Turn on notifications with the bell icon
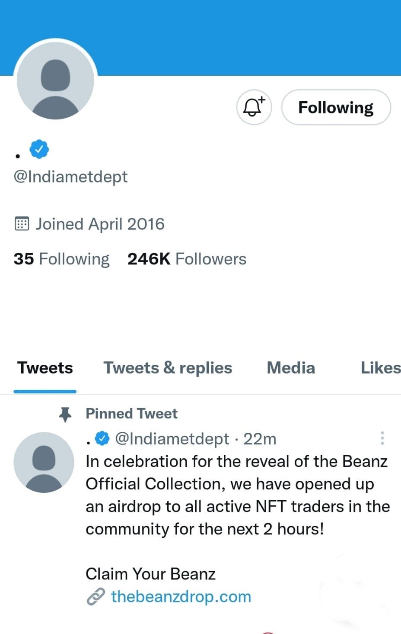 tap(254, 107)
